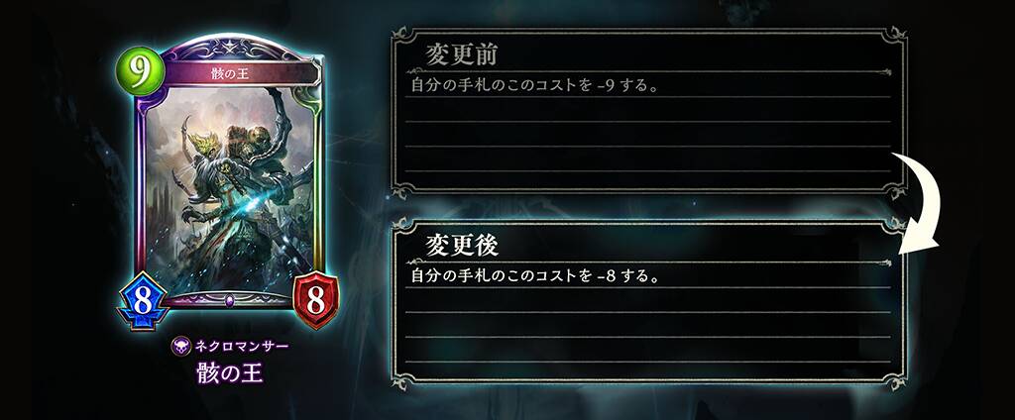Click the ネクロマンサー class label
This screenshot has height=420, width=1015.
(241, 346)
